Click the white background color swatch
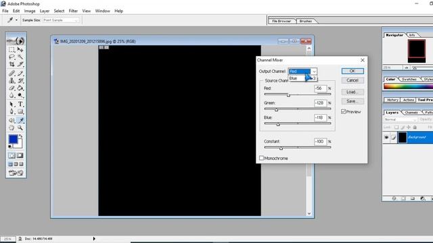Screen dimensions: 433x243 (x=19, y=145)
